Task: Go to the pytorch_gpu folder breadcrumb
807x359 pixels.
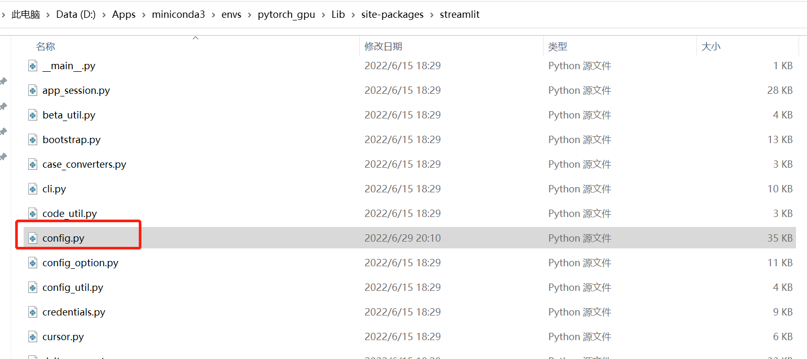Action: pos(286,15)
